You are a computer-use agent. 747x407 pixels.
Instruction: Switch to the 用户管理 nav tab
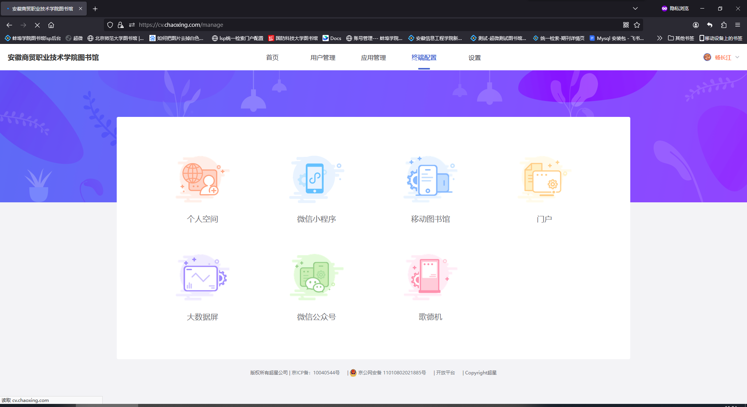pyautogui.click(x=323, y=57)
